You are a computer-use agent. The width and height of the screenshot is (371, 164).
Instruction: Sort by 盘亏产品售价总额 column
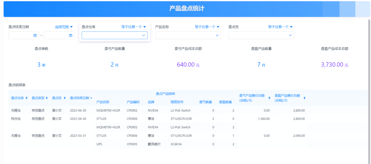pyautogui.click(x=269, y=98)
